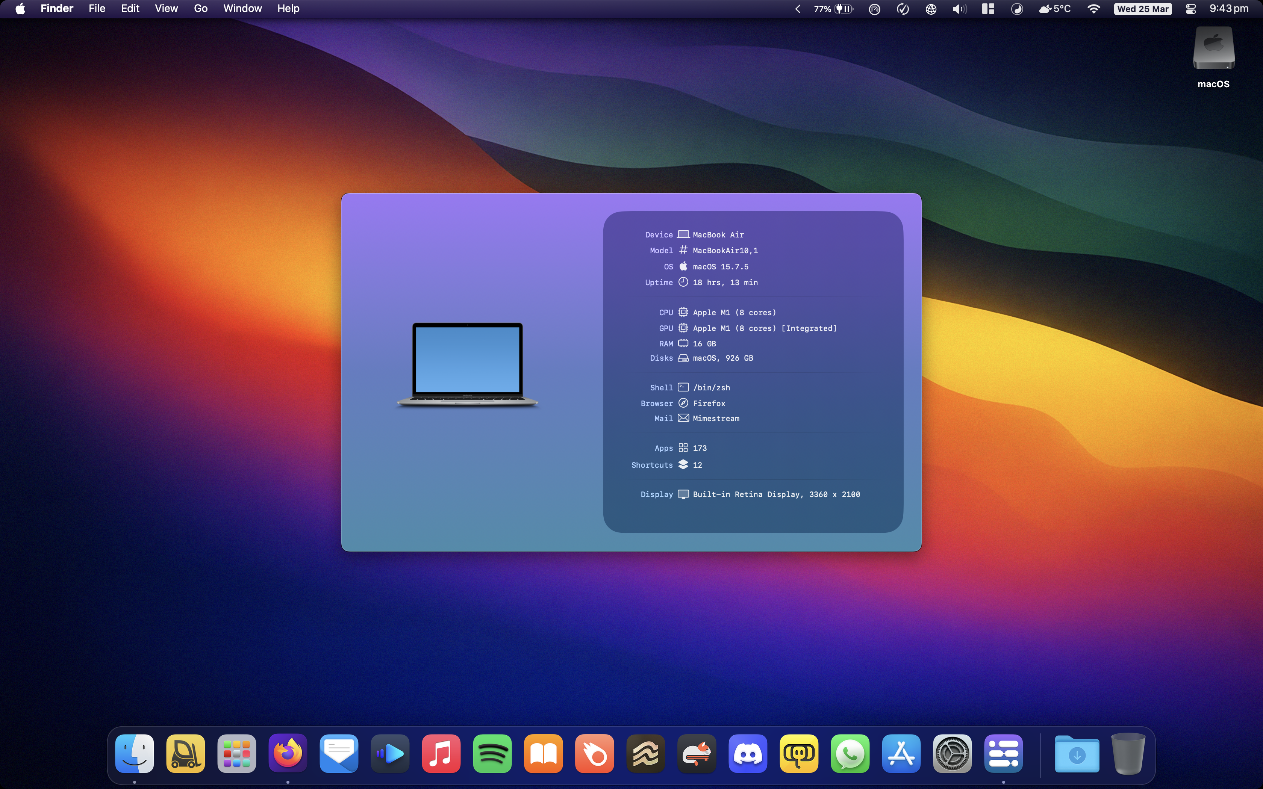Launch the yellow elephant icon app in Dock
Screen dimensions: 1263x789
tap(800, 754)
